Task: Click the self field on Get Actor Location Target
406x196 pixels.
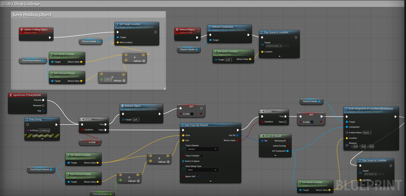Action: coord(228,60)
